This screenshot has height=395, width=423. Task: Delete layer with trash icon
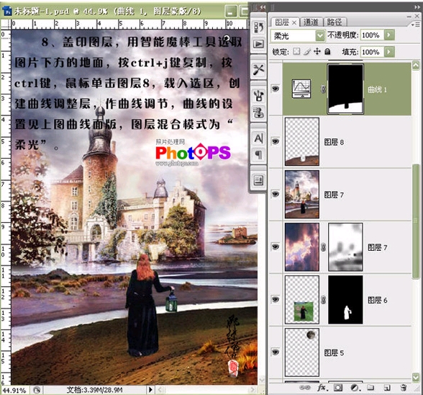[404, 388]
